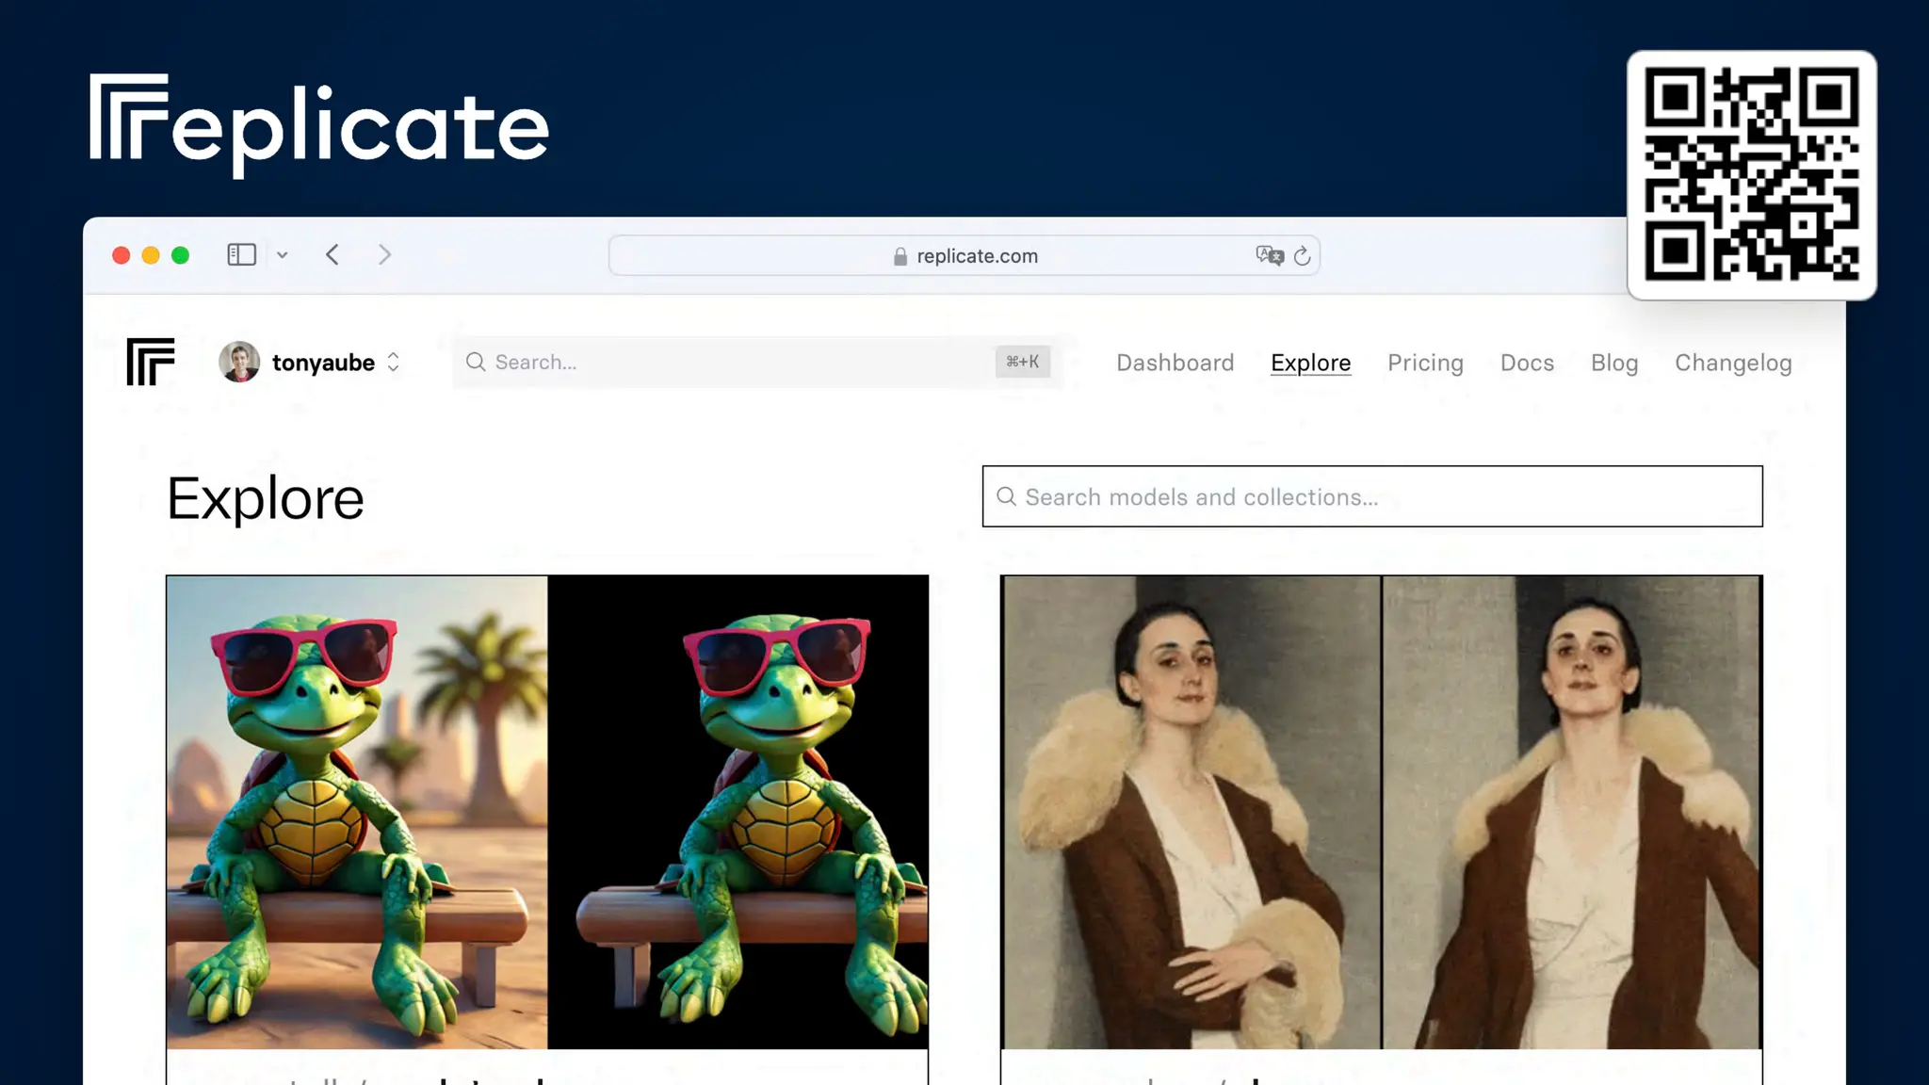Go to the Pricing page

pos(1425,363)
